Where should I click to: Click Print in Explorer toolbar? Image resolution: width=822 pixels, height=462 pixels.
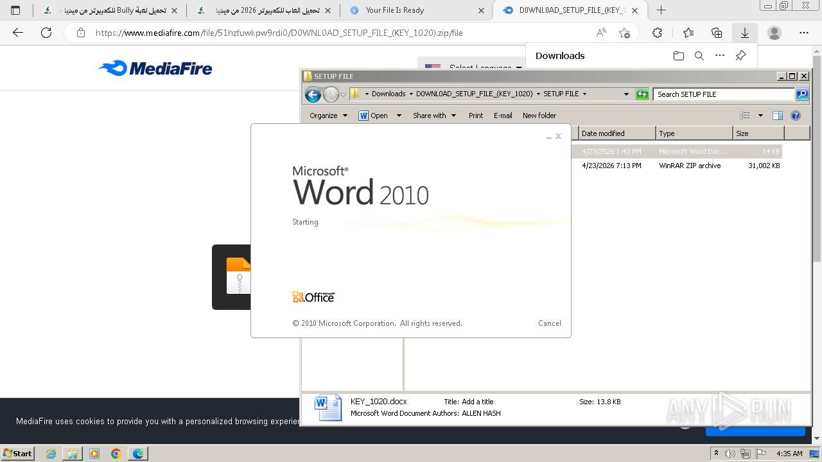[x=476, y=116]
